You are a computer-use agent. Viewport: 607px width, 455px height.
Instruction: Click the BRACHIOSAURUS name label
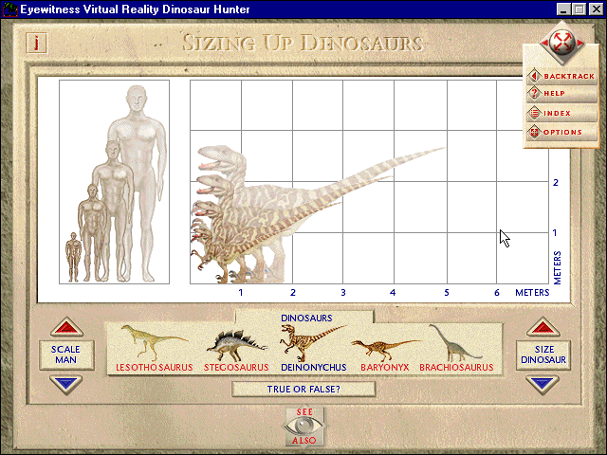tap(456, 368)
